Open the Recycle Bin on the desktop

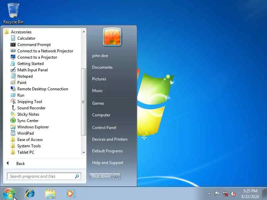click(13, 13)
